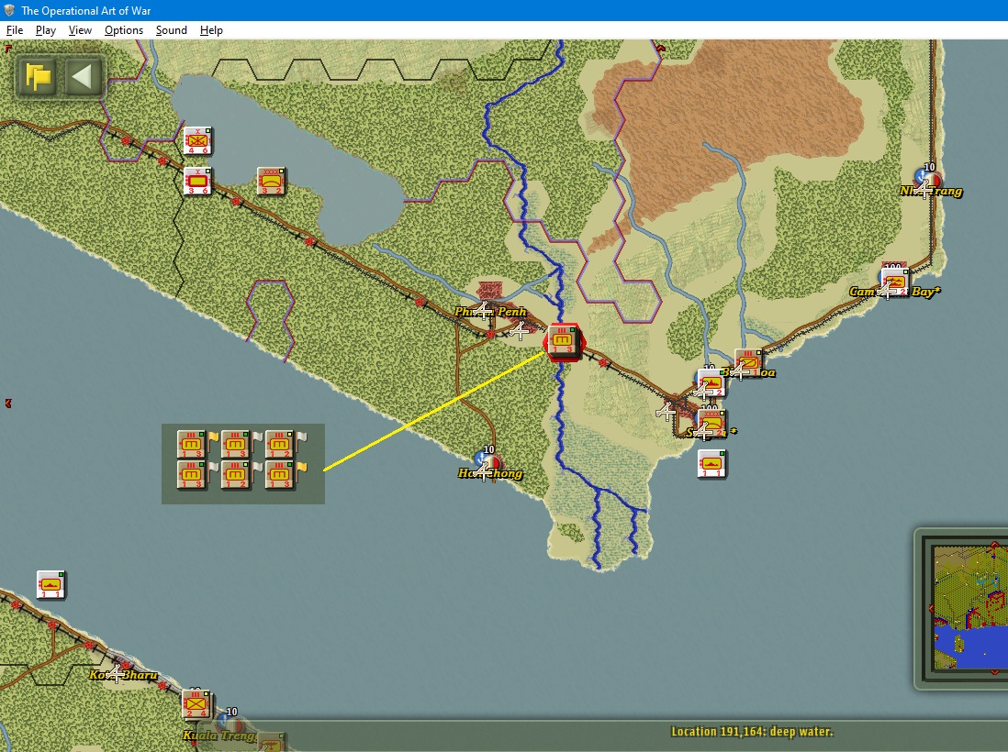Select the XXXX headquarters unit at Saigon

coord(712,423)
